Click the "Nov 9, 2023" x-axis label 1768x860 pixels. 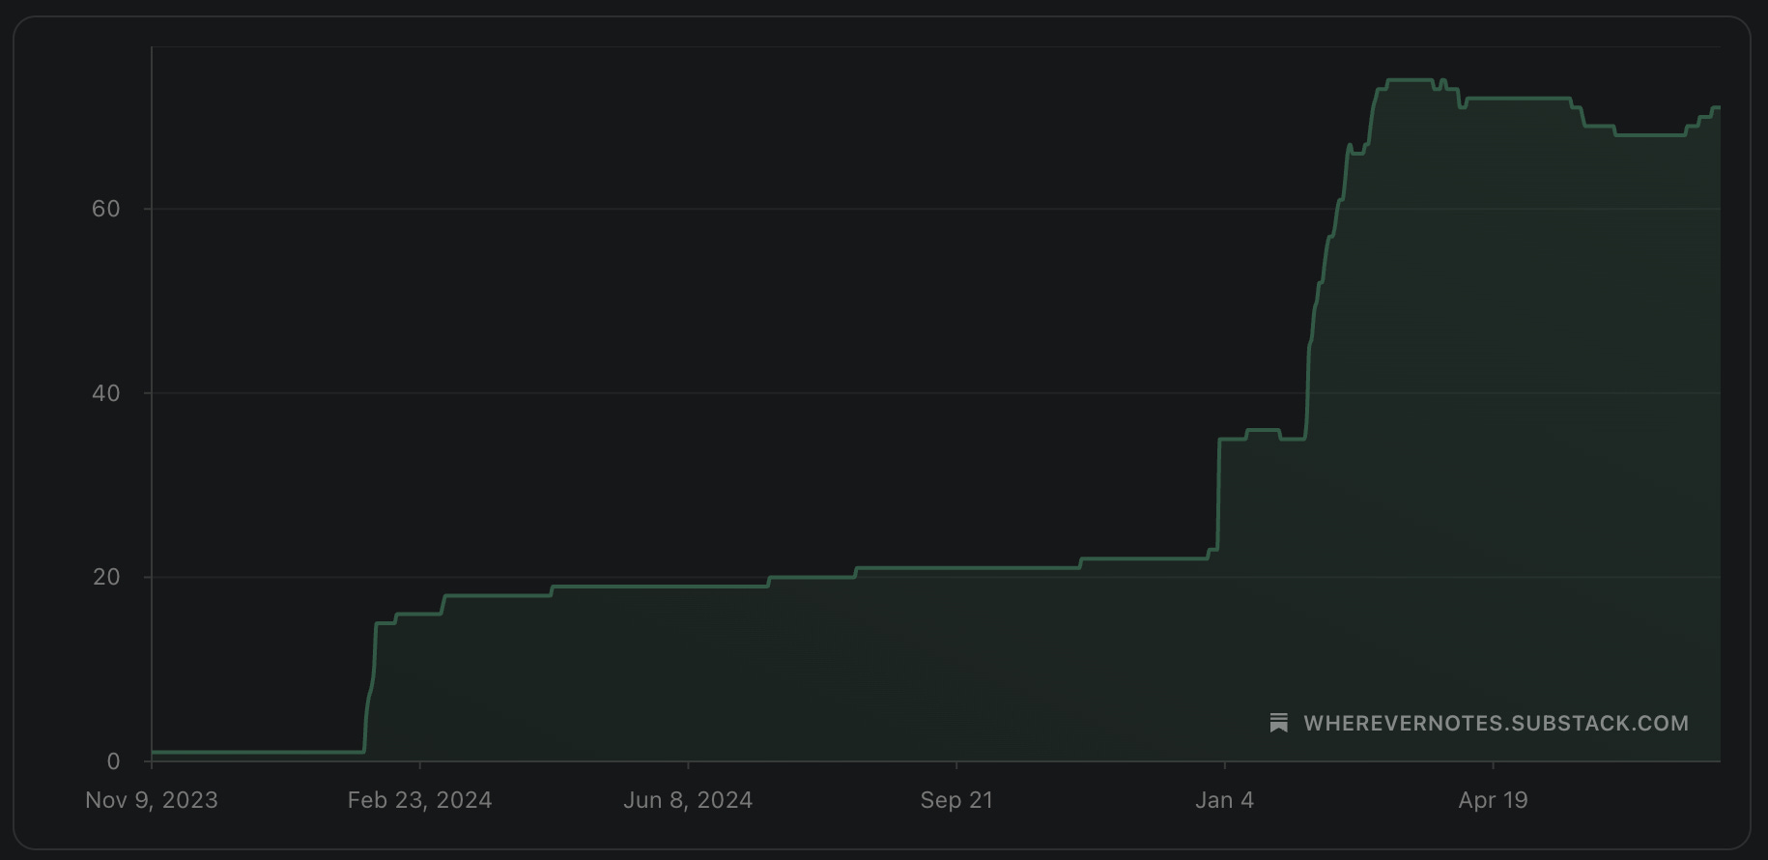152,800
